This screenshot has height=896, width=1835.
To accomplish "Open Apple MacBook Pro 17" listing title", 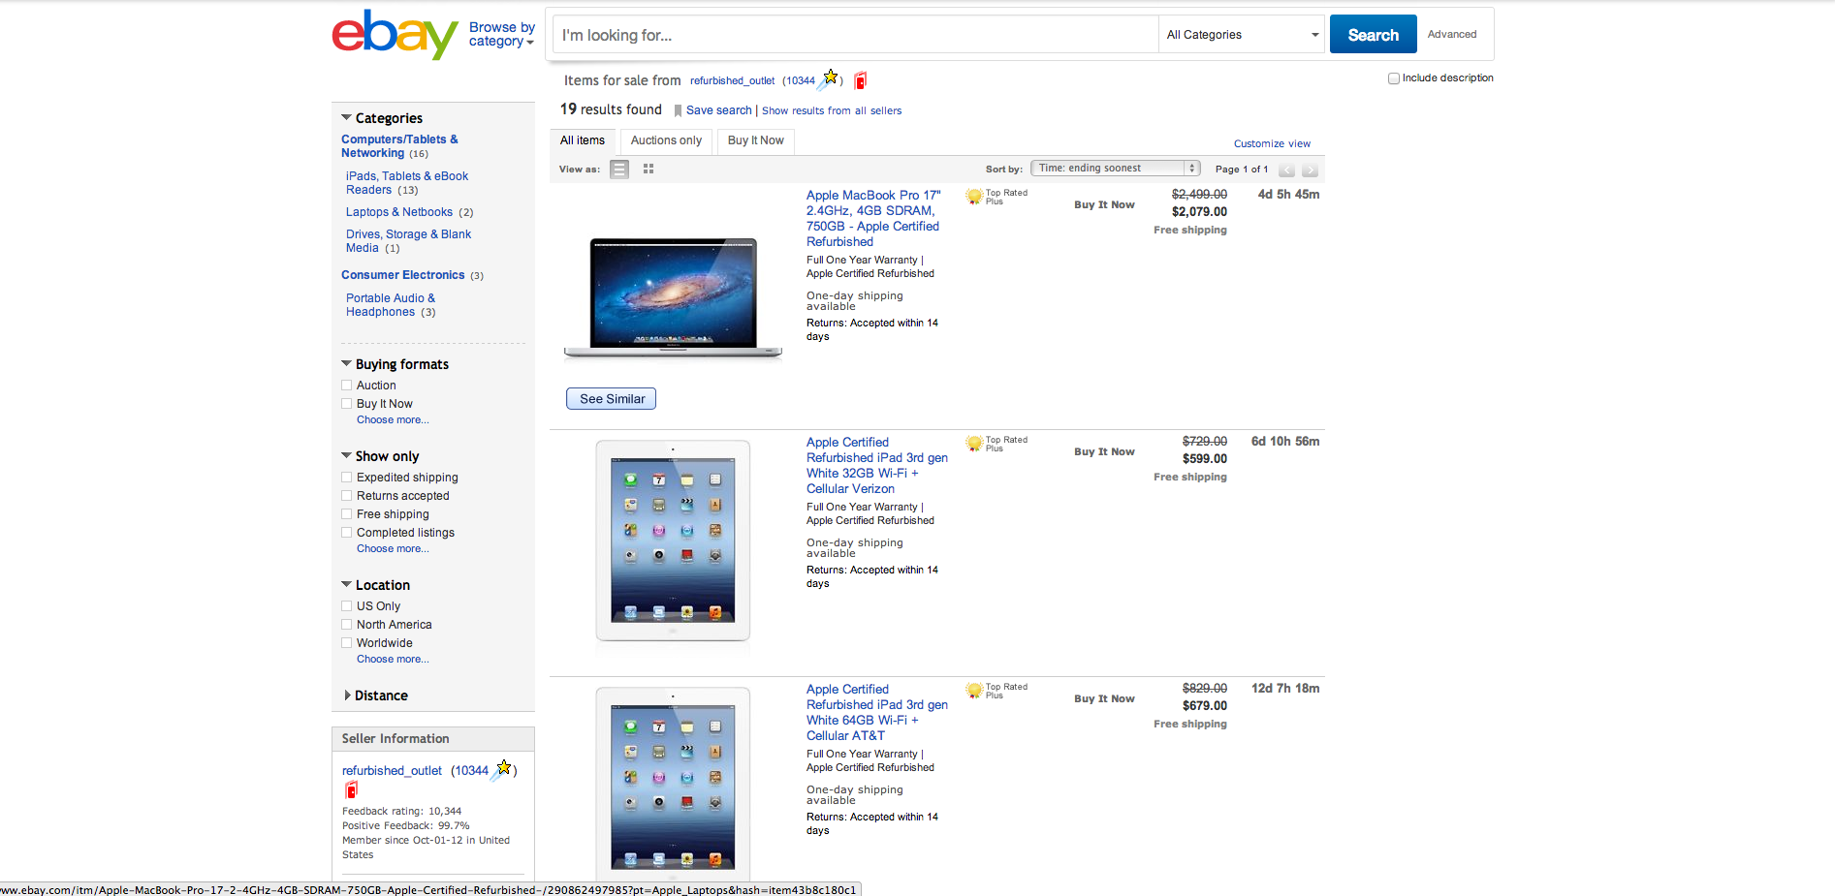I will click(873, 219).
